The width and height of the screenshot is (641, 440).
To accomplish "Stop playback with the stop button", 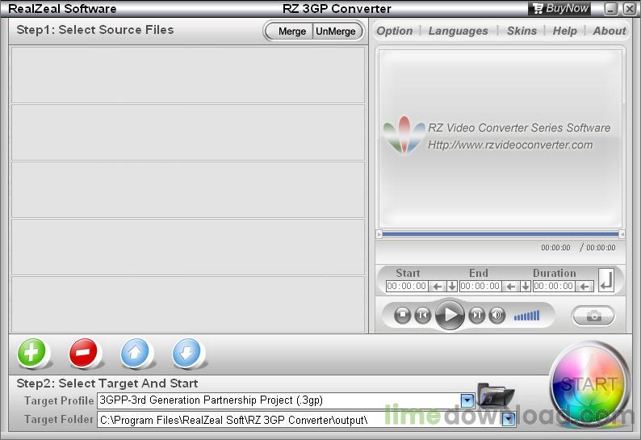I will tap(403, 316).
